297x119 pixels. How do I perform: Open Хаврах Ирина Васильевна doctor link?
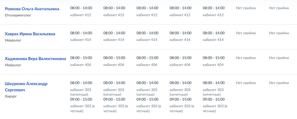(x=30, y=34)
